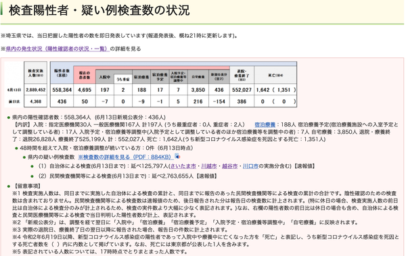Image resolution: width=406 pixels, height=256 pixels.
Task: Click the note beginning ※2 「新規公表分」は
Action: point(185,222)
